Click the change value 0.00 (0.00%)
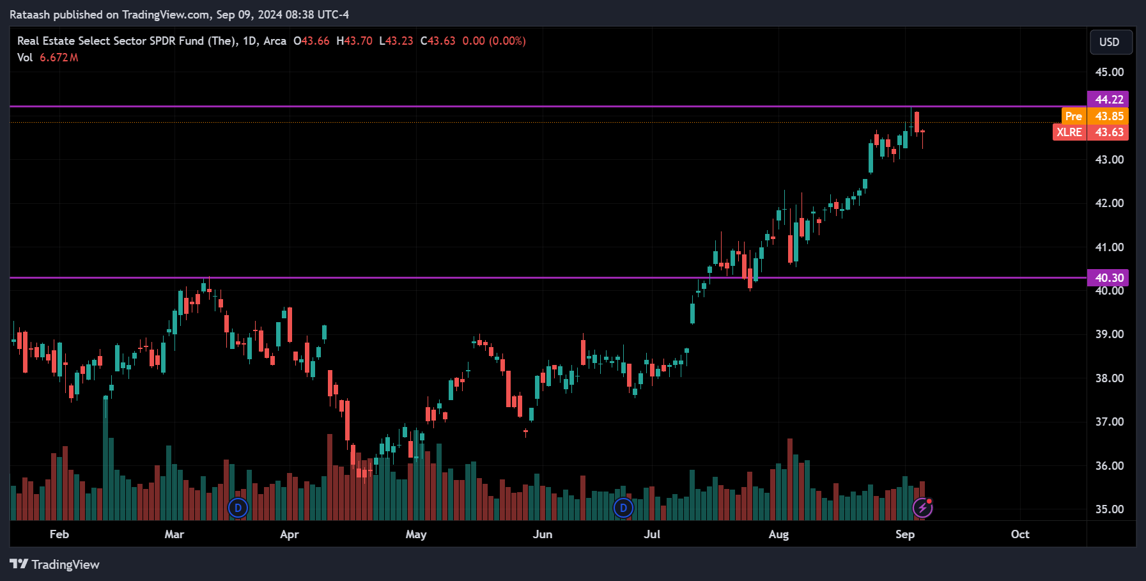1146x581 pixels. [x=494, y=41]
